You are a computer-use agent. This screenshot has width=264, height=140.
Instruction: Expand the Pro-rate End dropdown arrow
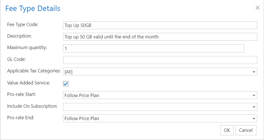click(x=254, y=118)
